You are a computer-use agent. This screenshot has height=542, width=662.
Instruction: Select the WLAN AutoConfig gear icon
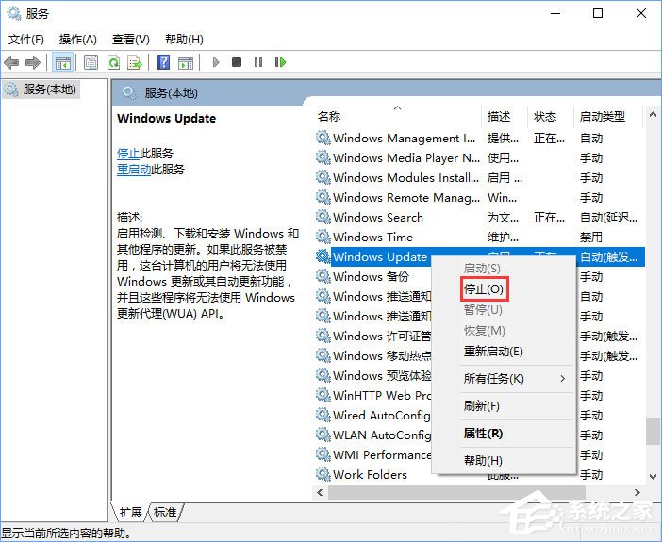tap(323, 435)
